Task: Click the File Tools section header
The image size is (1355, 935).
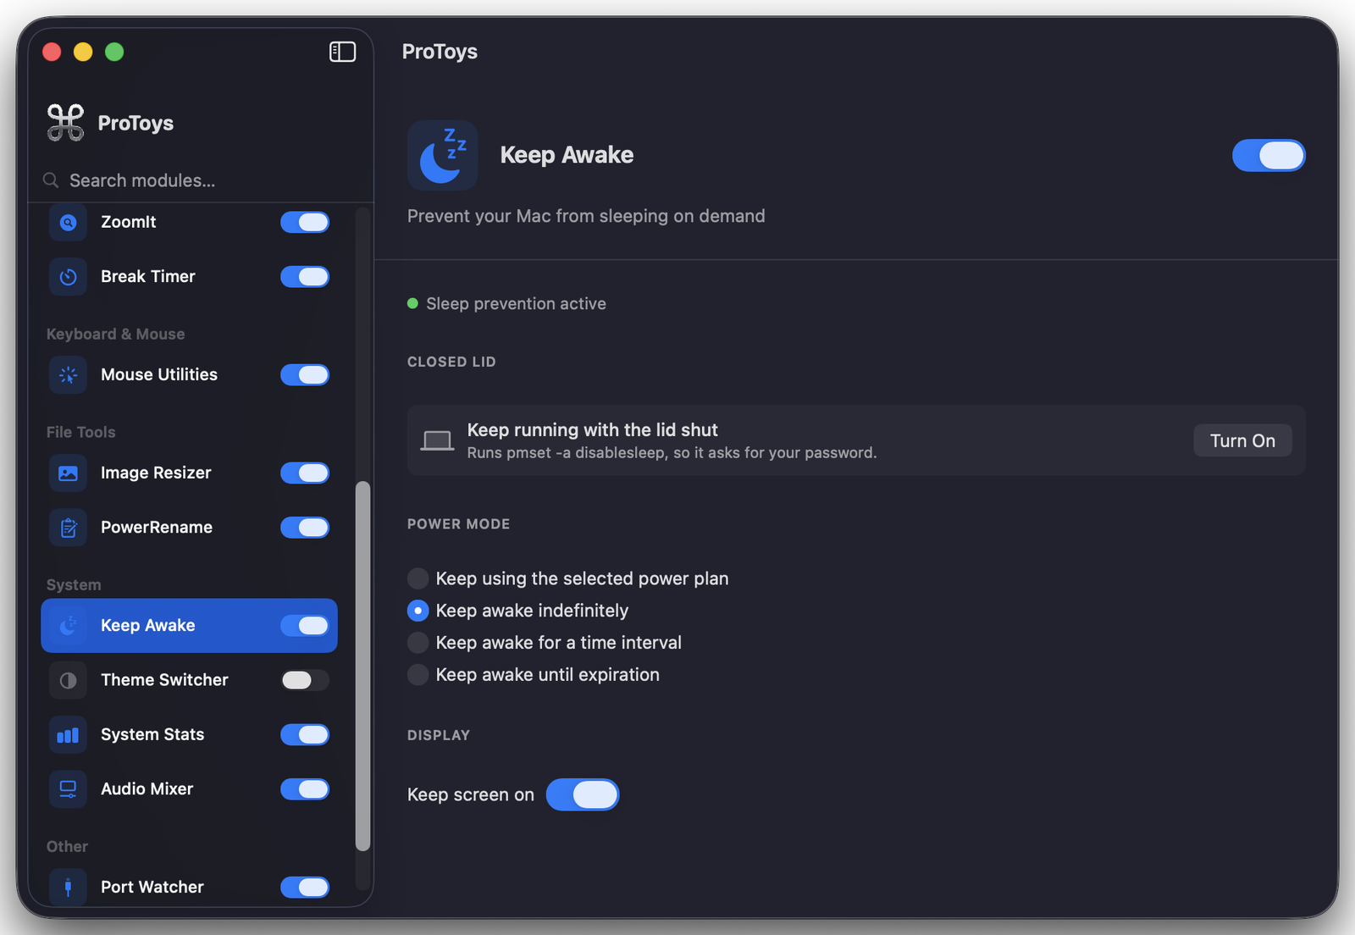Action: click(80, 432)
